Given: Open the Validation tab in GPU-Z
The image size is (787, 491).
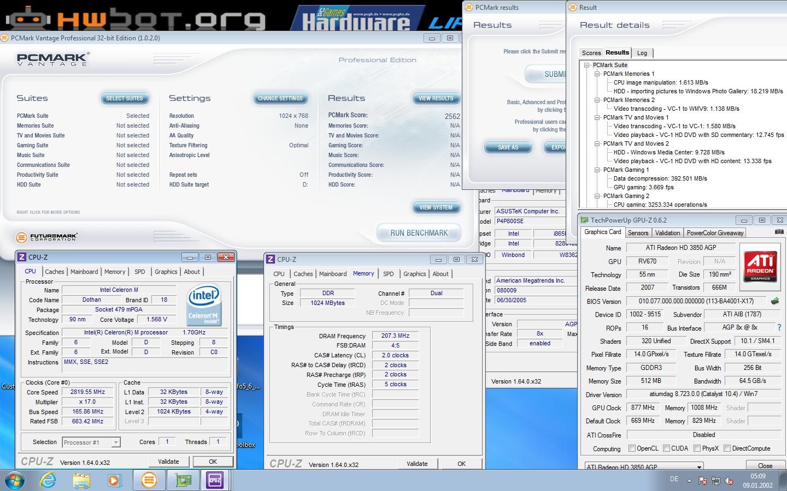Looking at the screenshot, I should click(x=667, y=233).
